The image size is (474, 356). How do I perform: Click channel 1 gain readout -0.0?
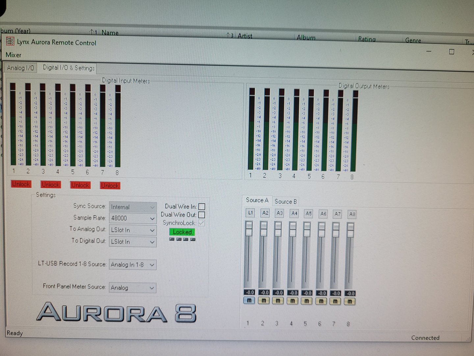pyautogui.click(x=250, y=292)
